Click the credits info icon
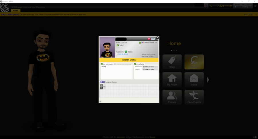The image size is (258, 139). [230, 6]
